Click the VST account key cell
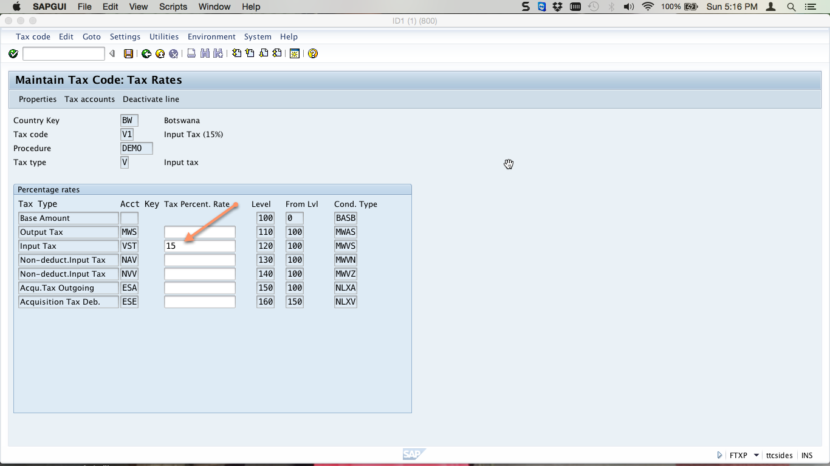This screenshot has width=830, height=466. click(129, 246)
